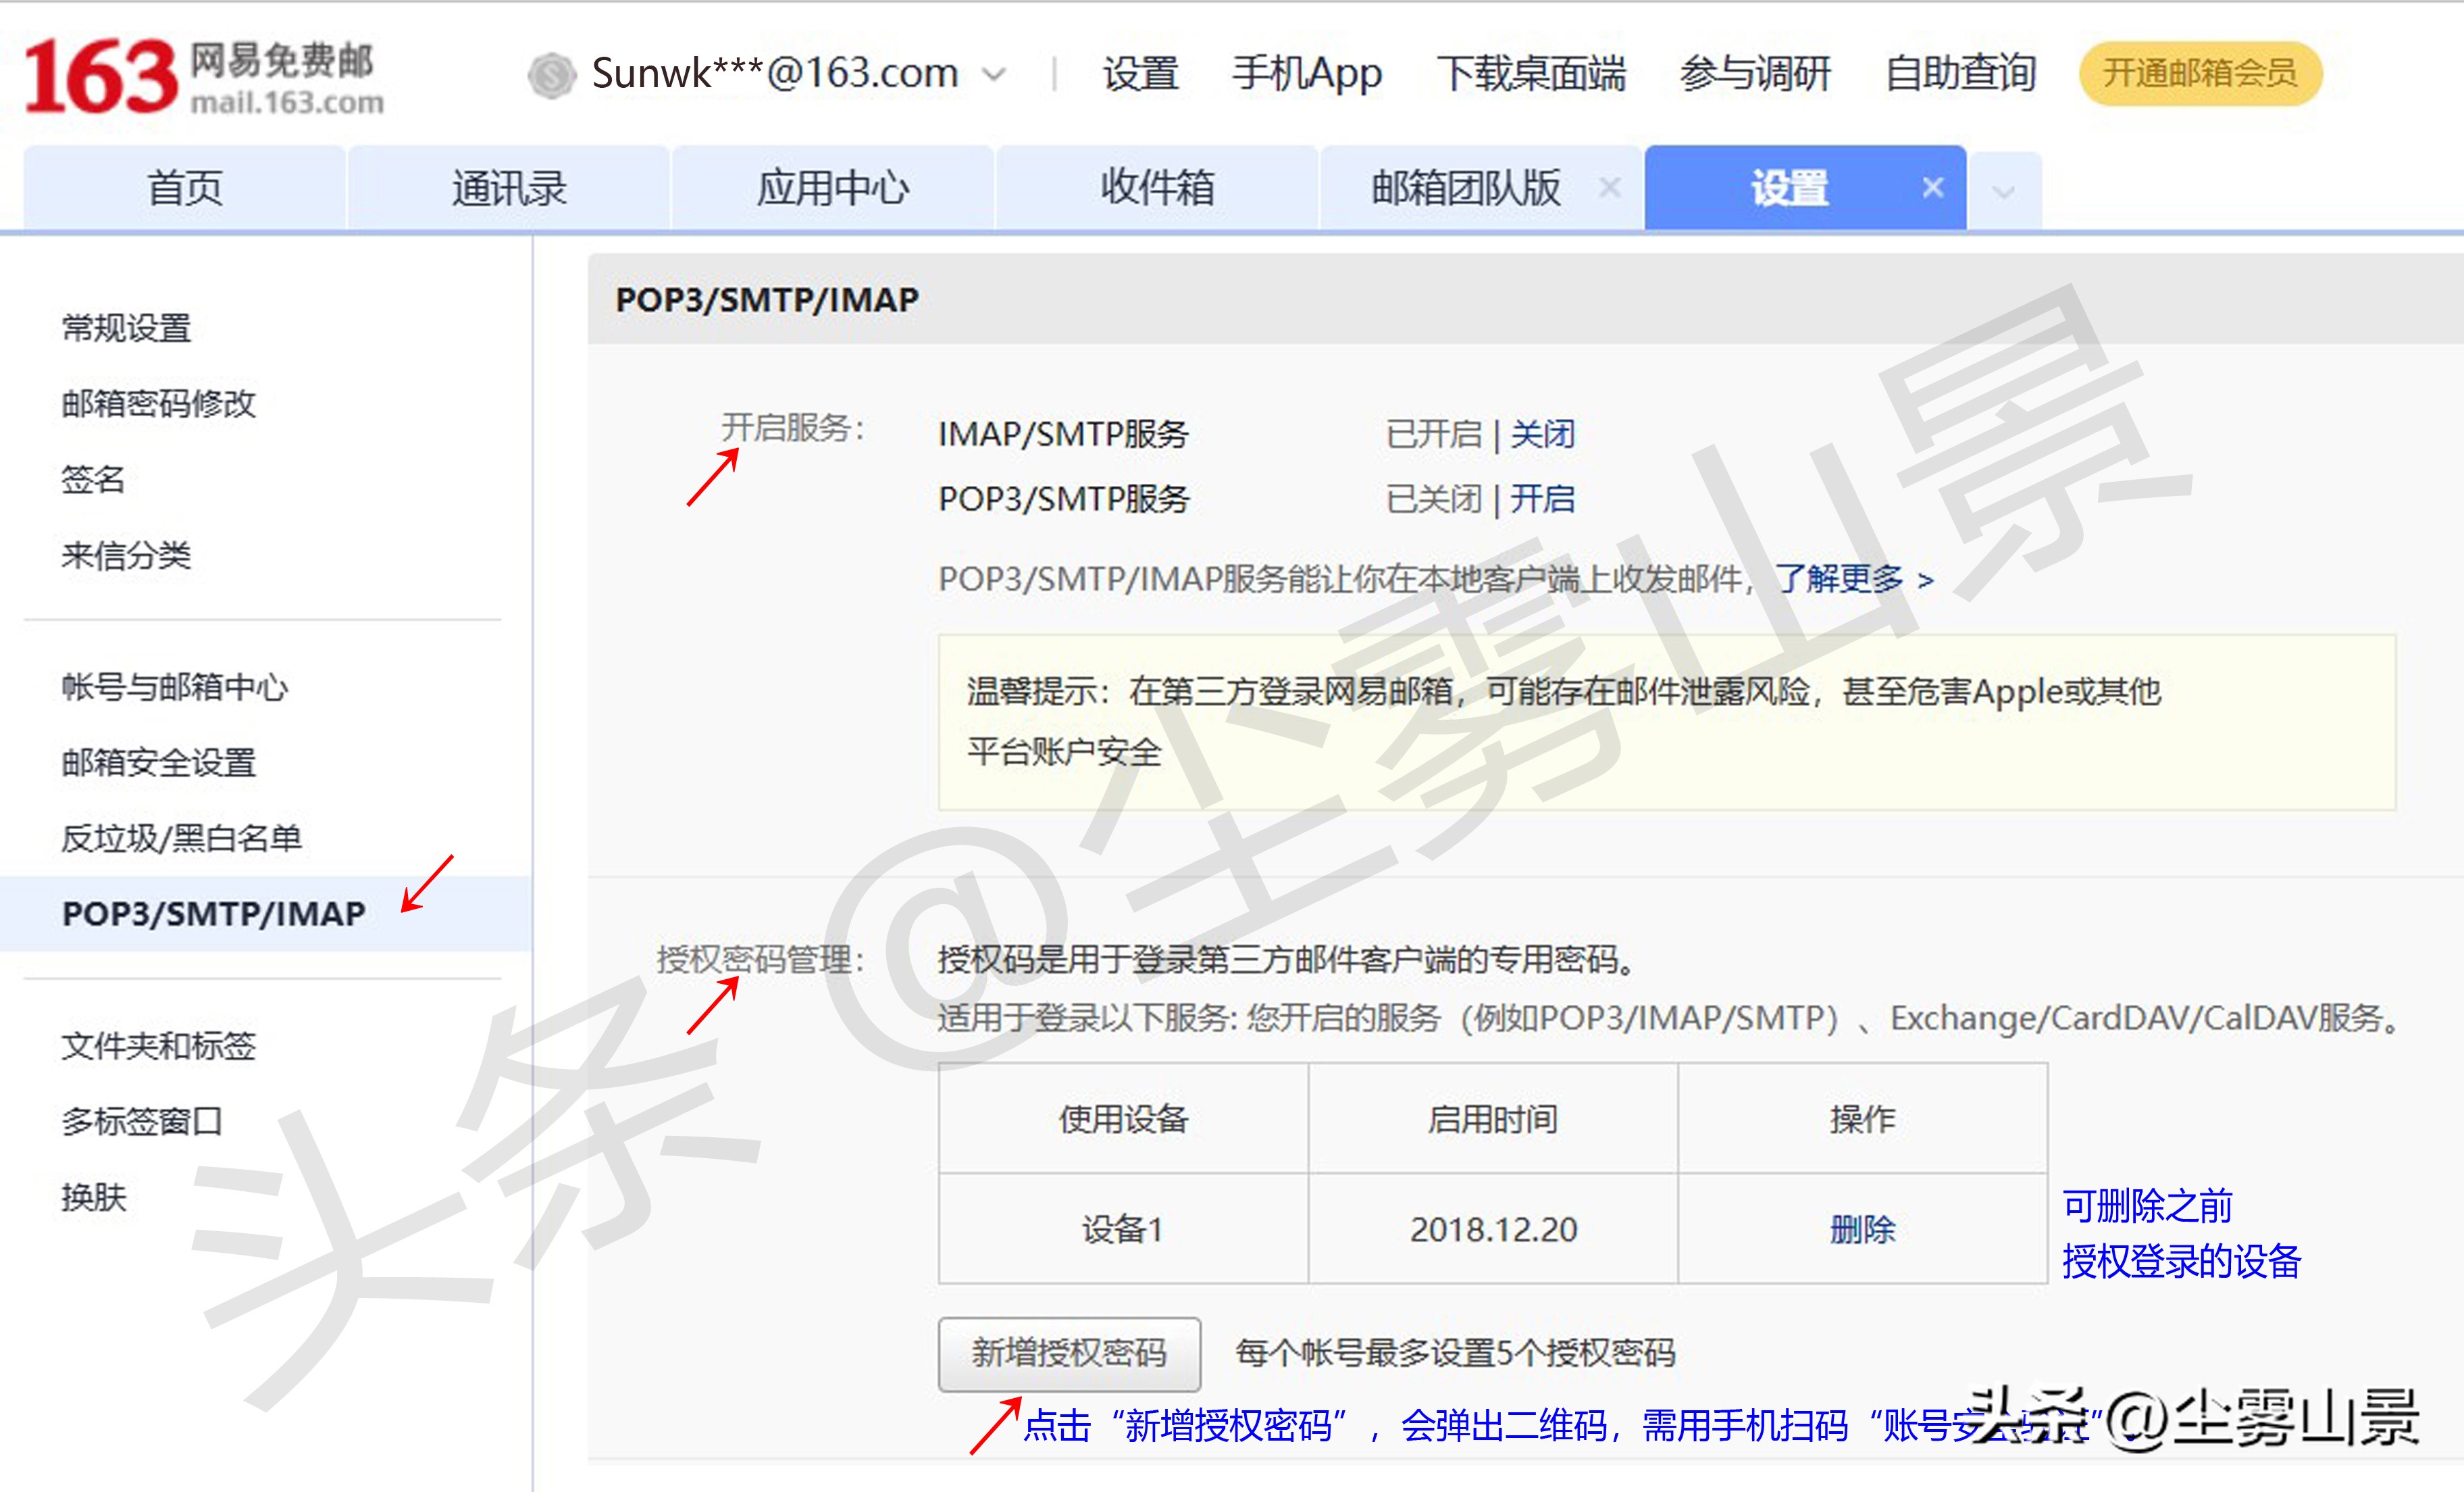Close the 邮箱团队版 tab
Image resolution: width=2464 pixels, height=1492 pixels.
pyautogui.click(x=1611, y=187)
